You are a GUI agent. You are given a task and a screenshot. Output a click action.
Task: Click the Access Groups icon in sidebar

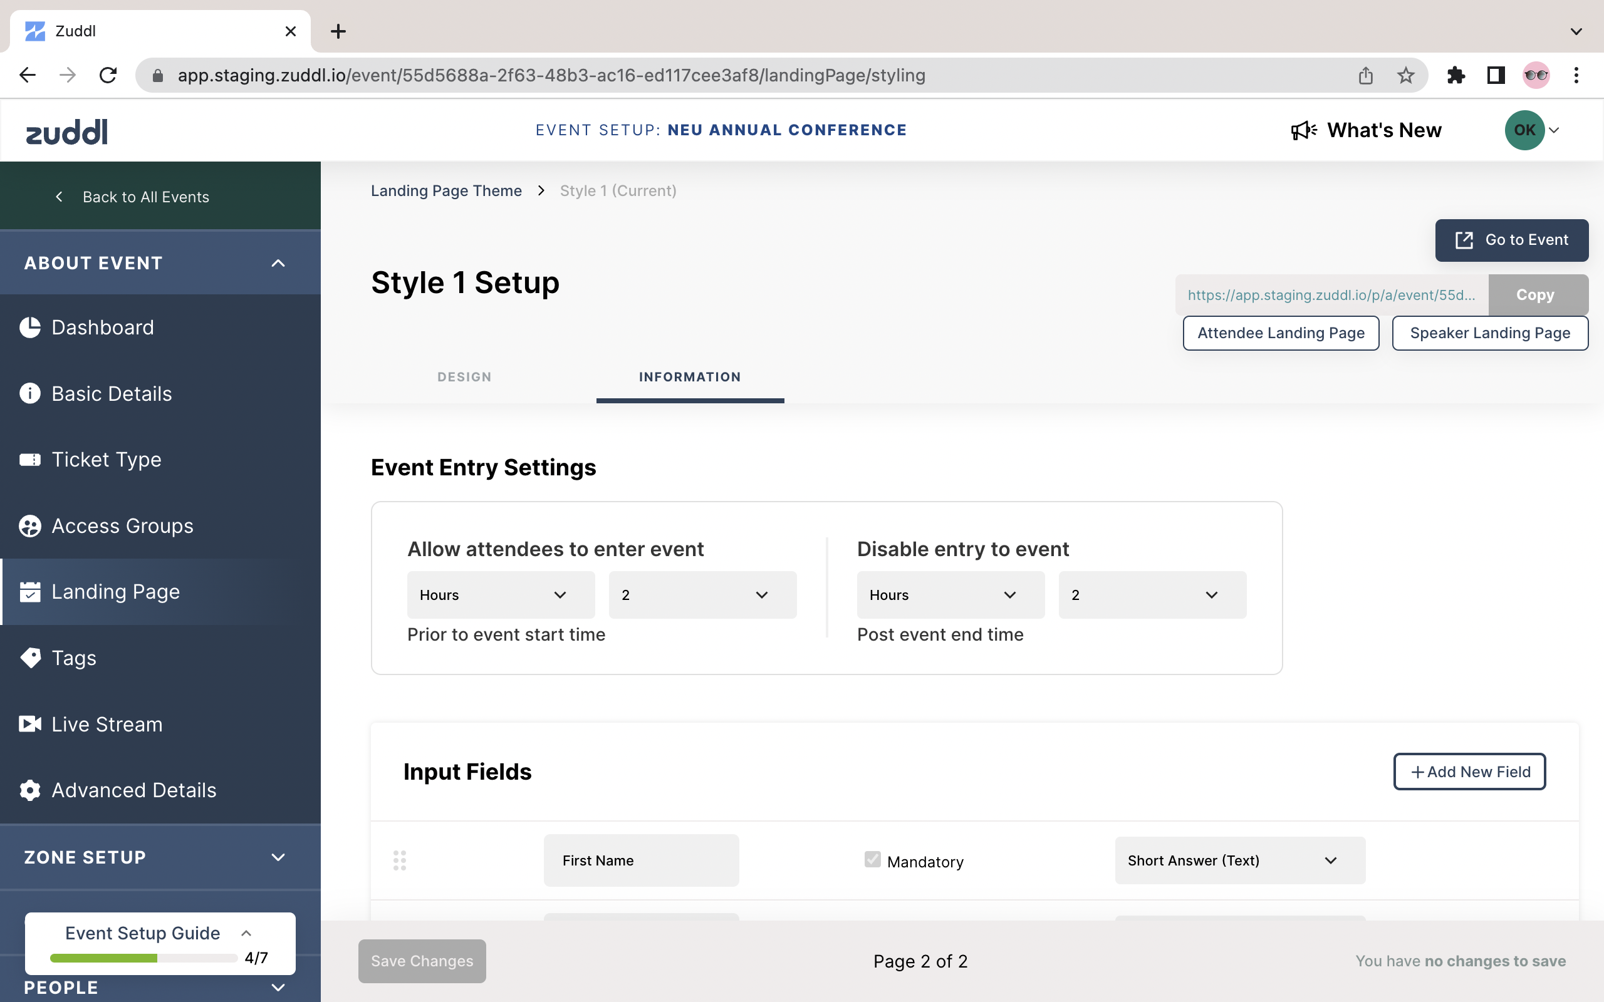tap(30, 525)
